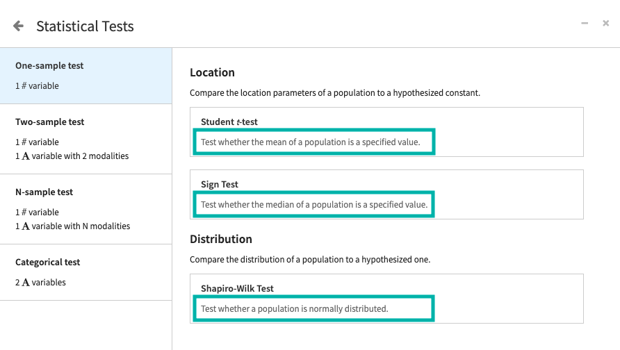Choose the Categorical test section

[85, 273]
